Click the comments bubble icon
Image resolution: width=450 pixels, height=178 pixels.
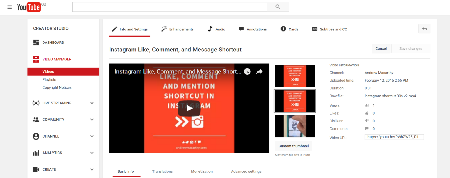pos(367,128)
